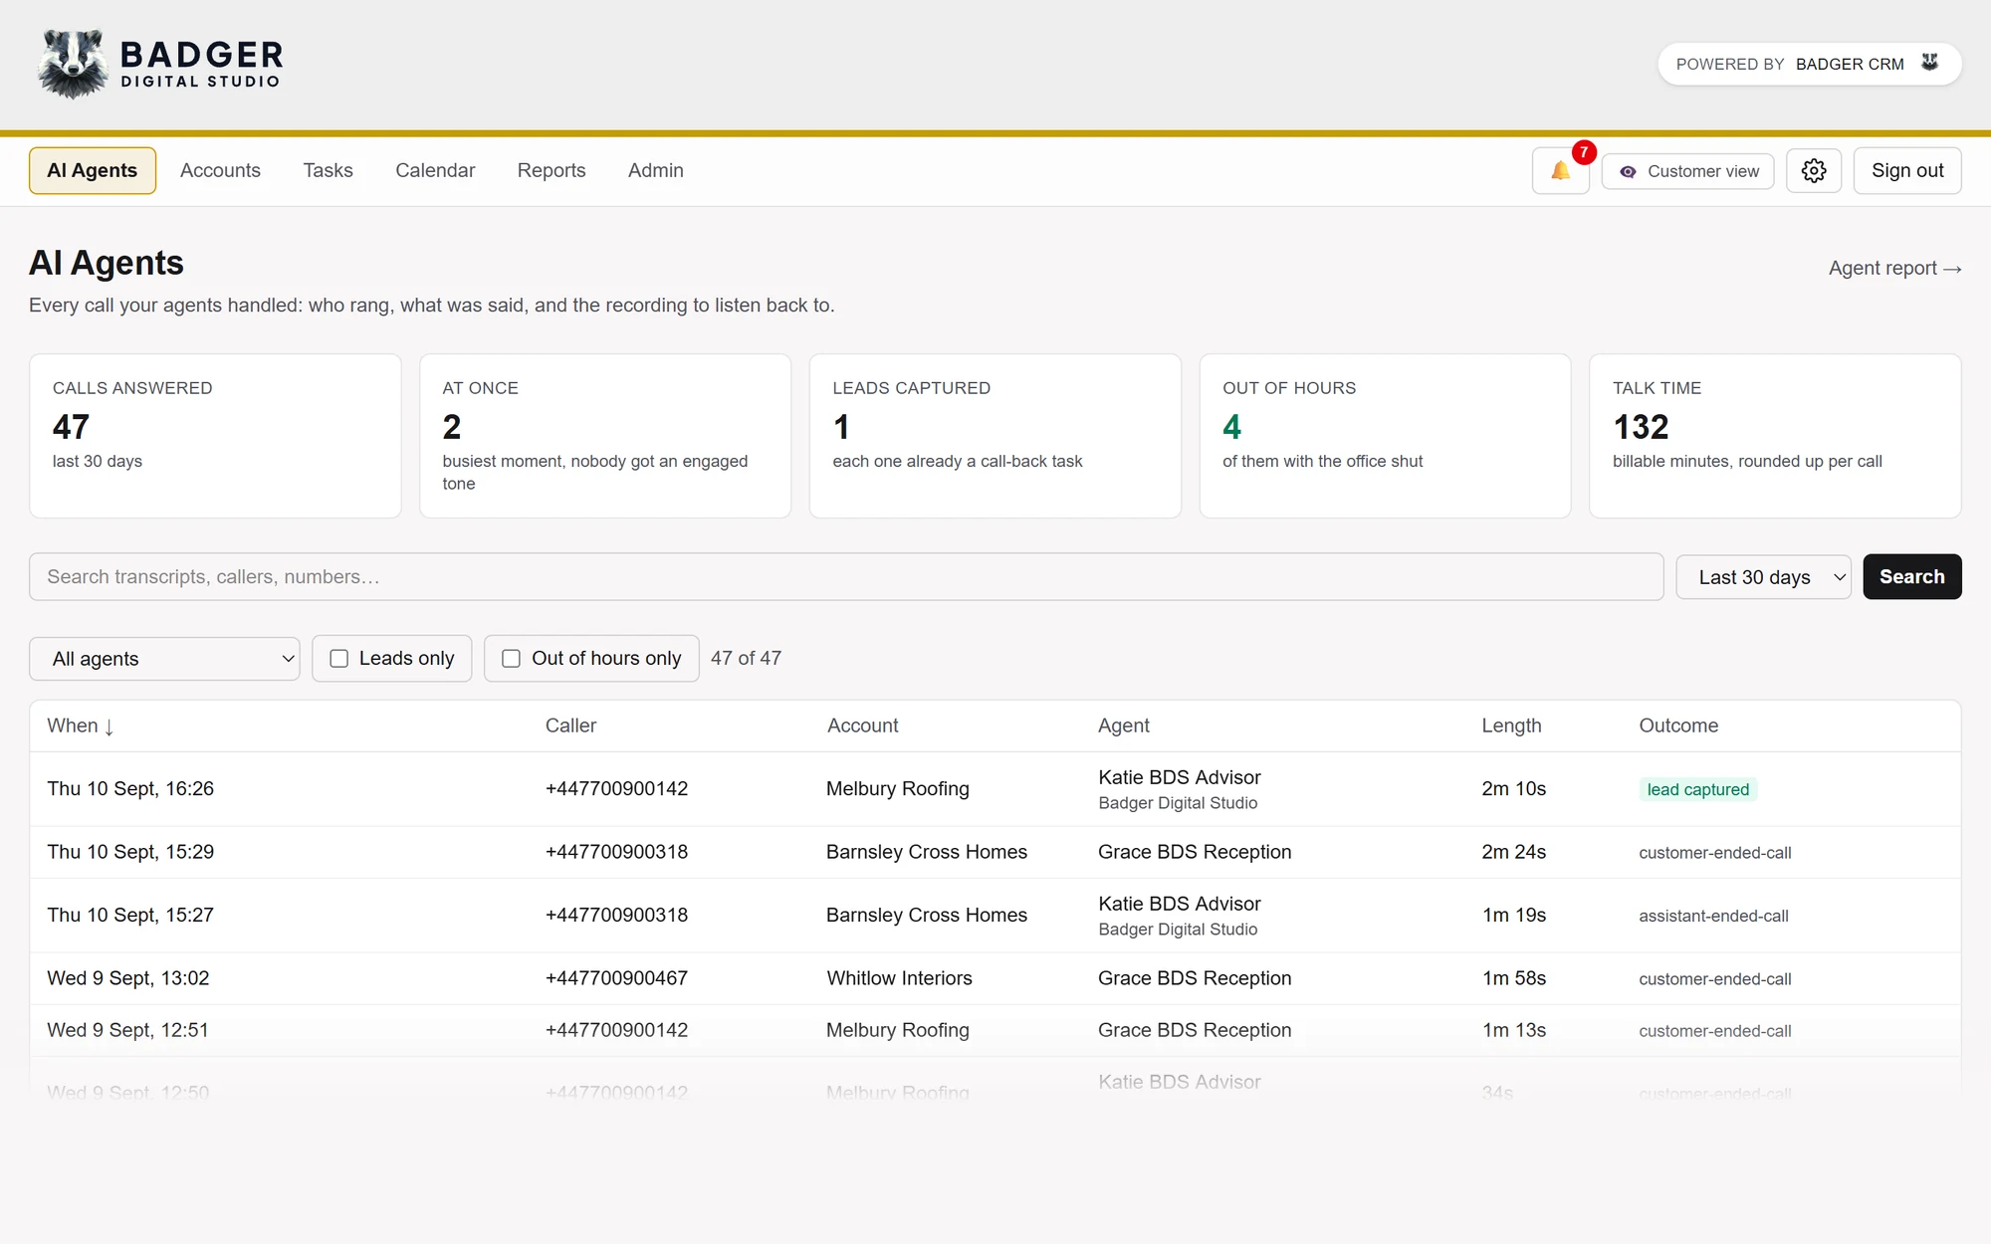Click caller +447700900467
The width and height of the screenshot is (1991, 1244).
[616, 978]
